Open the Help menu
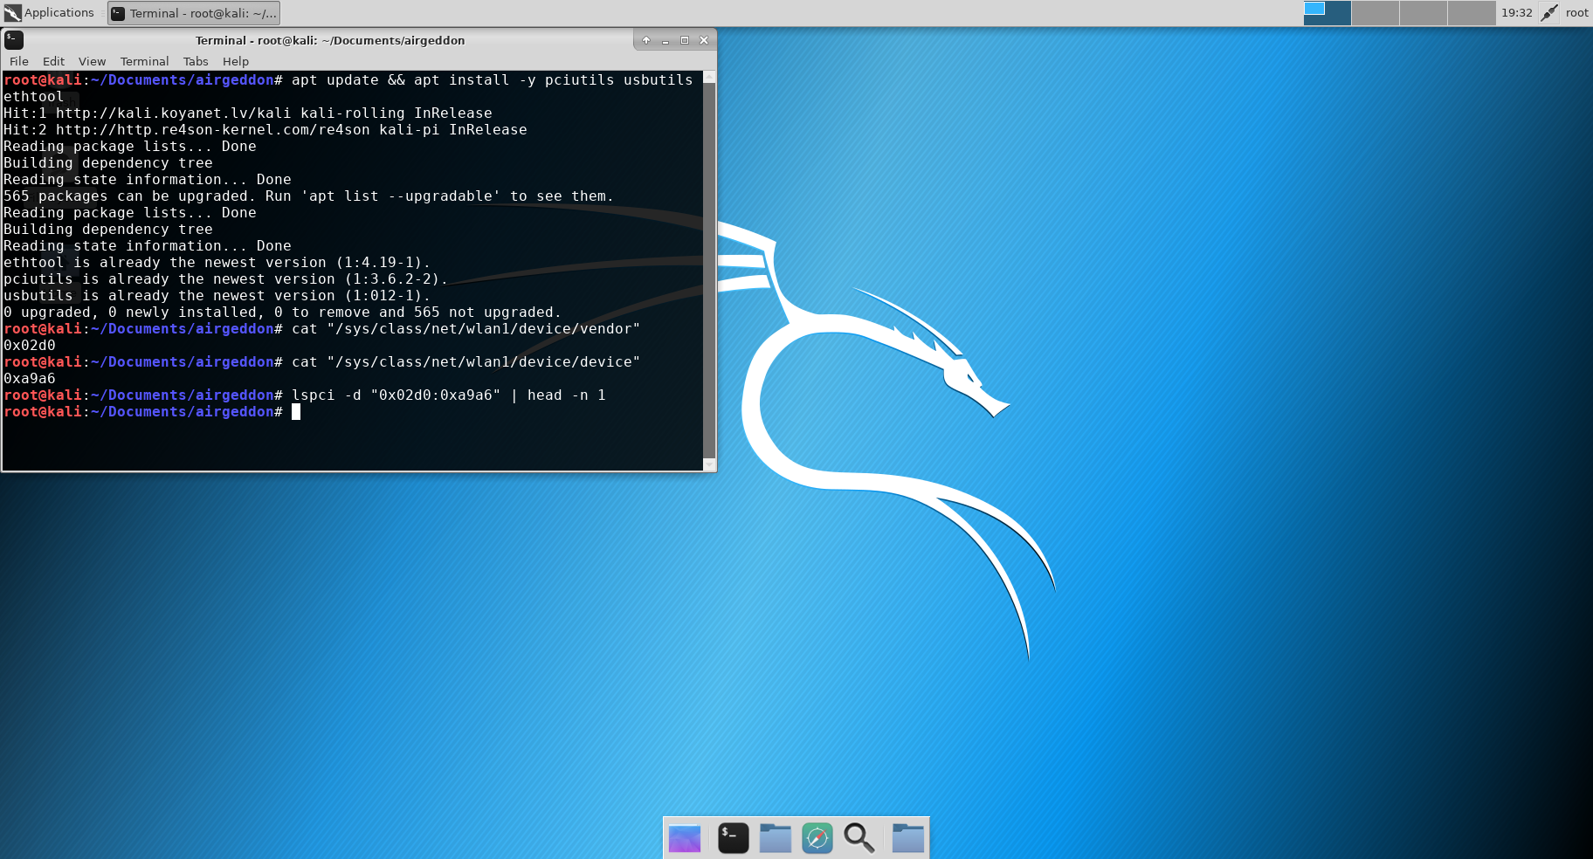The height and width of the screenshot is (859, 1593). 235,61
